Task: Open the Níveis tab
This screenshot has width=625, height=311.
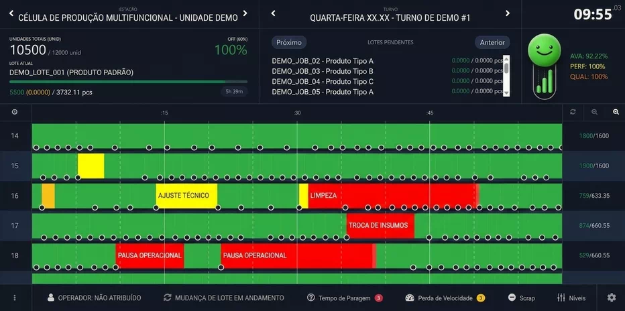Action: point(571,298)
